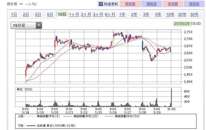Show the 1年 chart
This screenshot has width=206, height=130.
122,14
